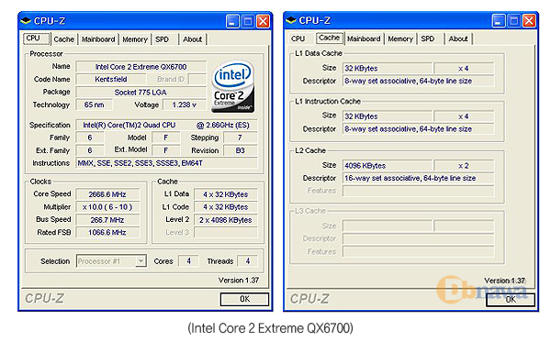
Task: Close the left CPU-Z window
Action: click(264, 21)
